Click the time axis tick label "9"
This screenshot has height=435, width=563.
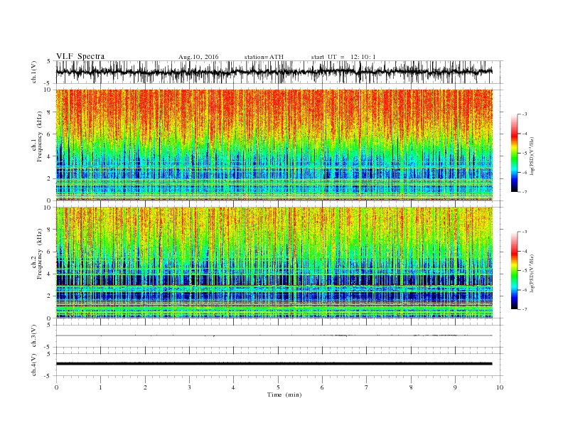pos(455,387)
